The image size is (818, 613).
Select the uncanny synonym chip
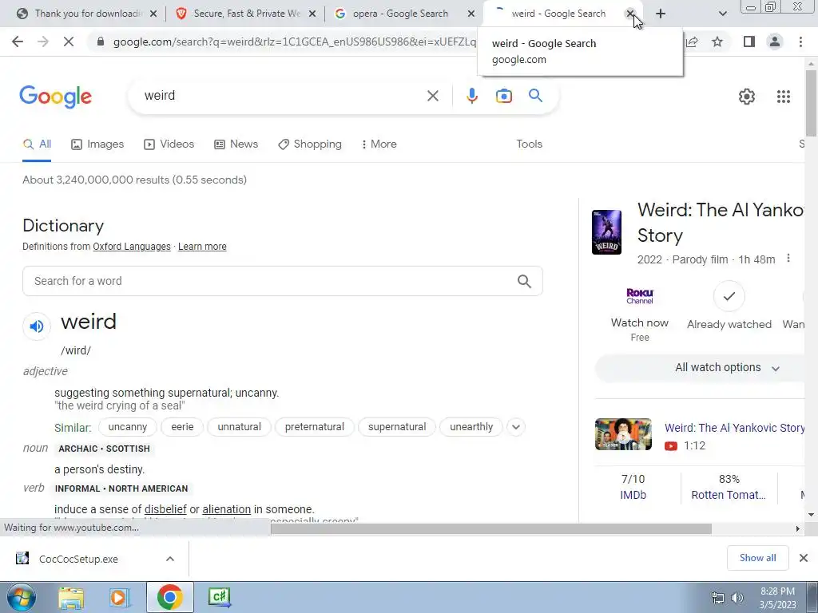tap(127, 427)
